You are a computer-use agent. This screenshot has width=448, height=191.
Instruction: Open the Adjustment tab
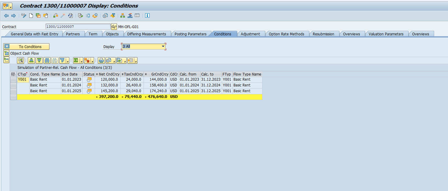tap(251, 34)
